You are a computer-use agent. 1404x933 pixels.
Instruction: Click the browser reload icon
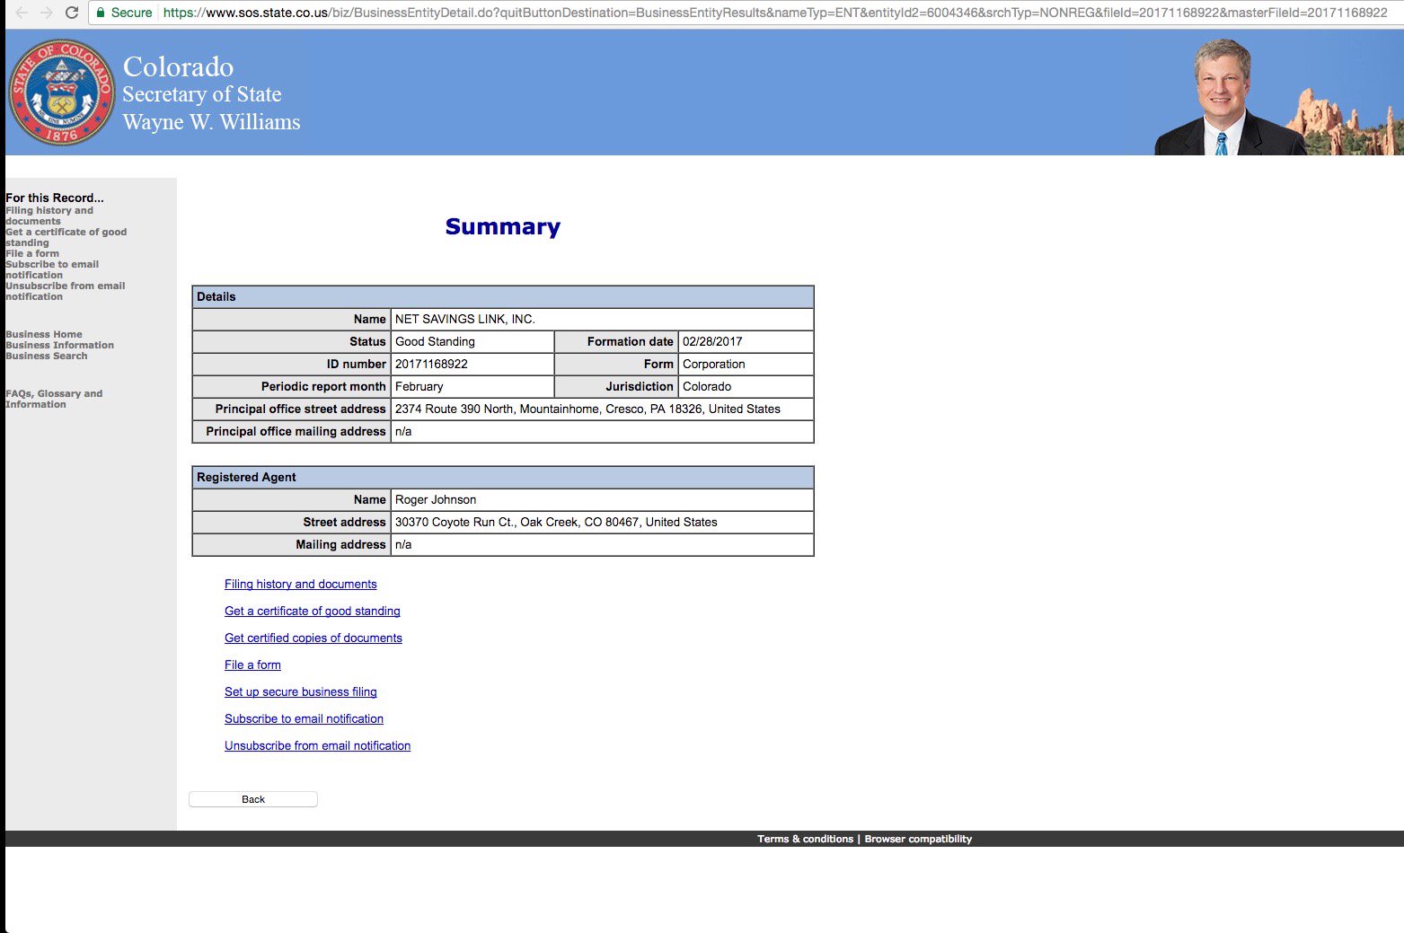pyautogui.click(x=72, y=13)
